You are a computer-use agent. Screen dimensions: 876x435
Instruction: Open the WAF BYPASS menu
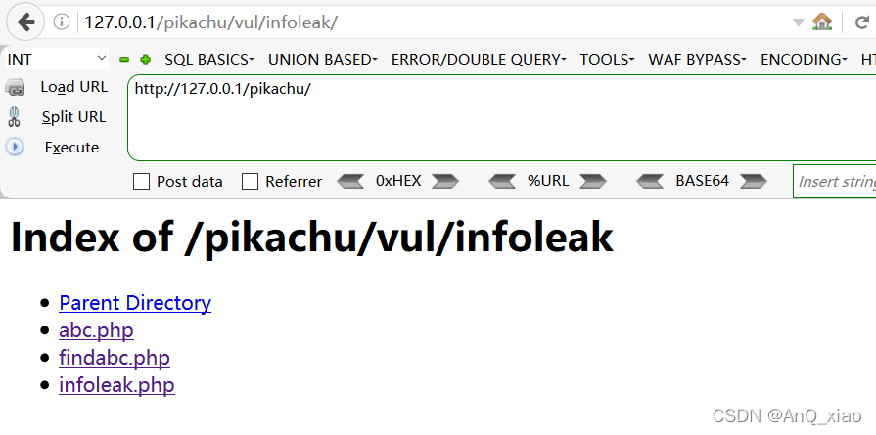(x=697, y=59)
